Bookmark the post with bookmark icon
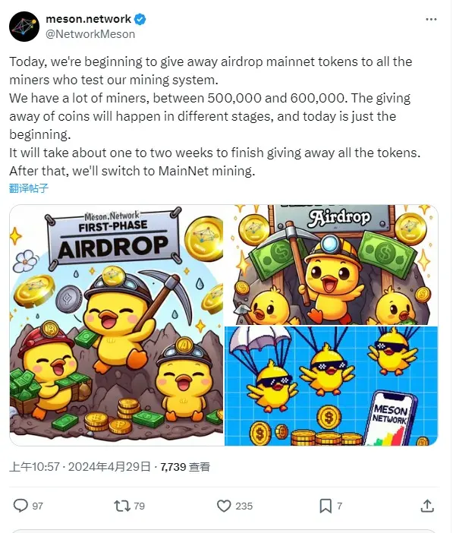 click(326, 506)
